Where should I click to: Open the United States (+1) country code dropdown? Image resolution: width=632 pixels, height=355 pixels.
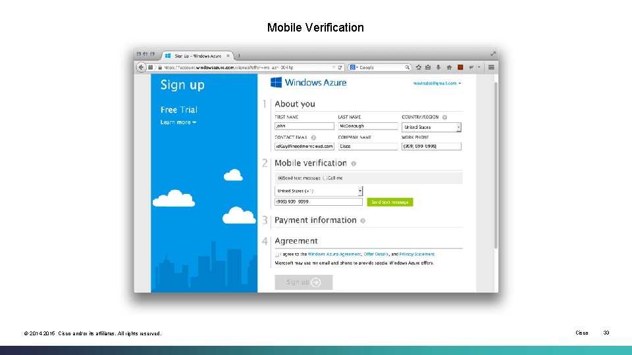(x=319, y=191)
